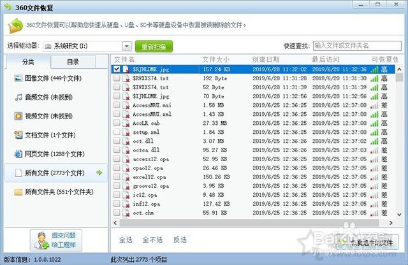Image resolution: width=408 pixels, height=265 pixels.
Task: Click the scroll left arrow below file list
Action: point(115,223)
